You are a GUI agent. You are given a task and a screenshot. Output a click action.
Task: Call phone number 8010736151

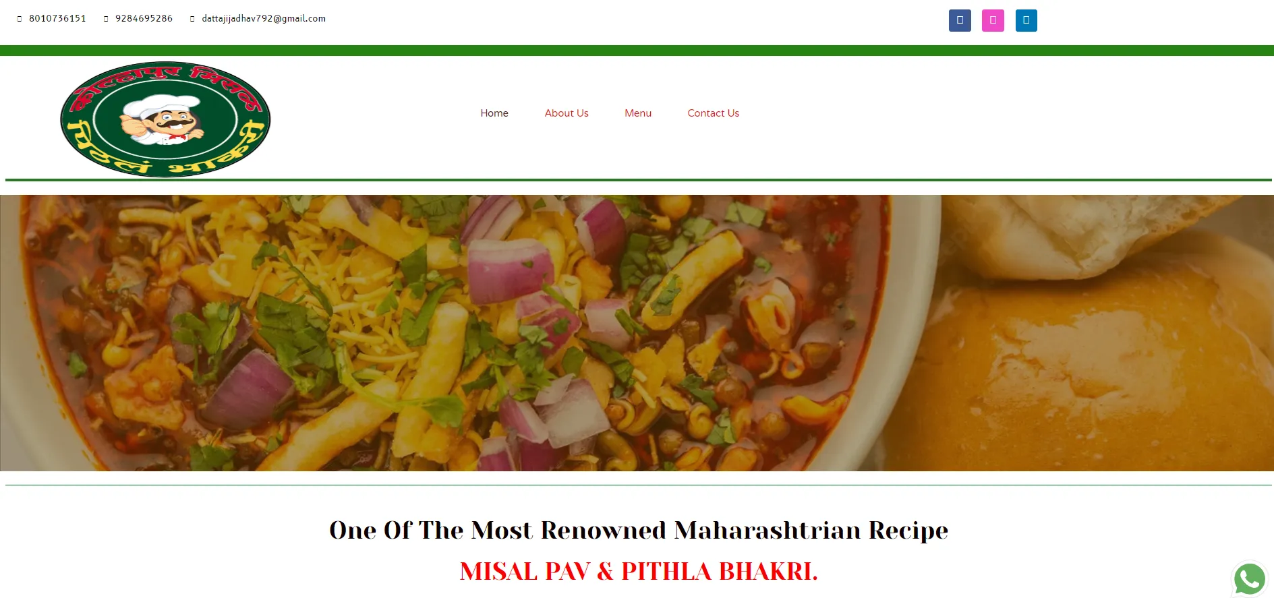(57, 18)
